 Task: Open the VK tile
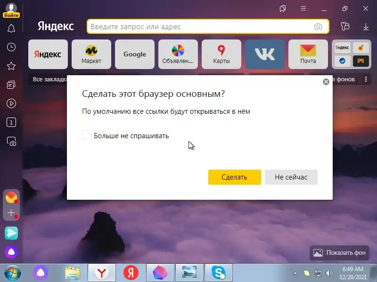click(x=265, y=54)
